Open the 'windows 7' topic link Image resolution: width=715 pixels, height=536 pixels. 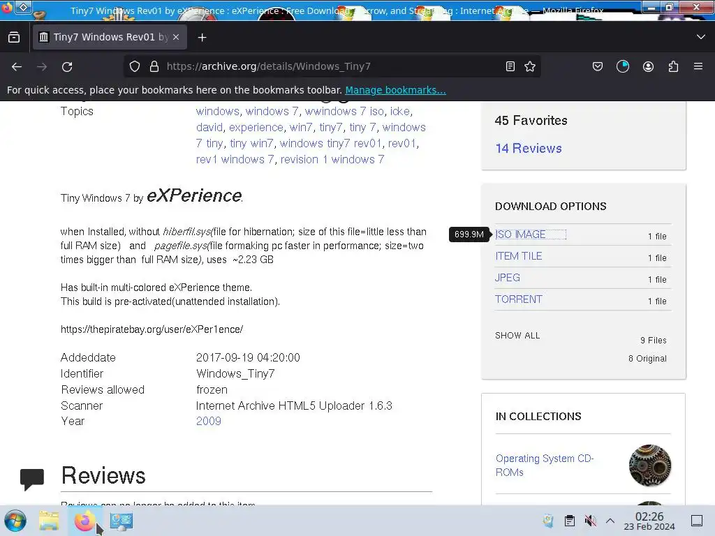(272, 111)
